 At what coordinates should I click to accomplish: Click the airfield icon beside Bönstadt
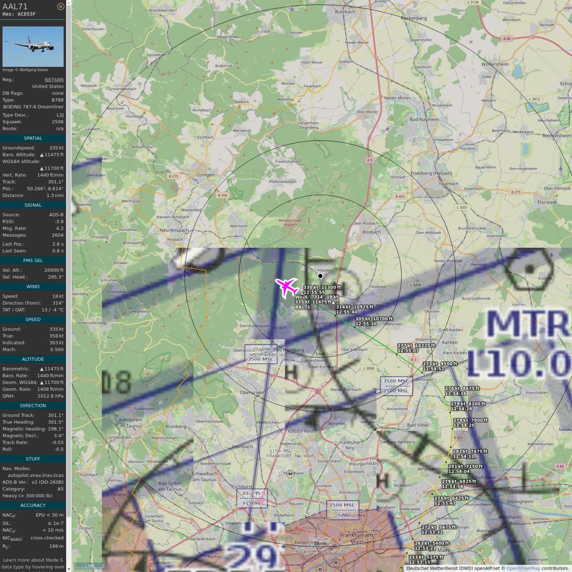coord(551,255)
